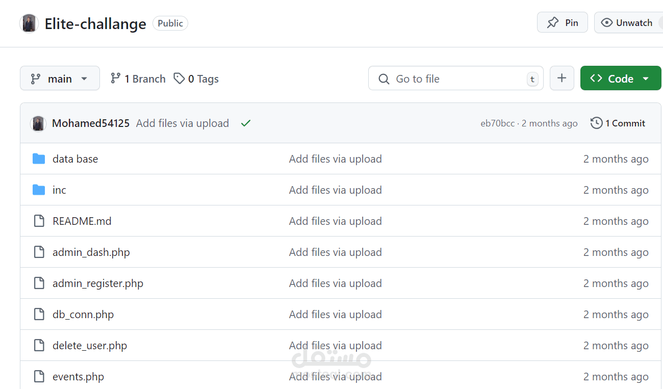The image size is (663, 389).
Task: View 0 Tags link
Action: [x=196, y=79]
